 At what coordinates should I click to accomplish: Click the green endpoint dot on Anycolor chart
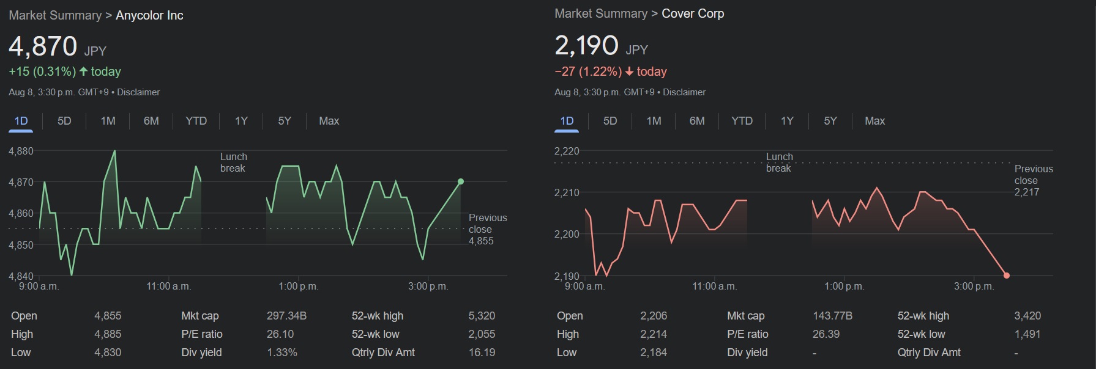(x=461, y=181)
